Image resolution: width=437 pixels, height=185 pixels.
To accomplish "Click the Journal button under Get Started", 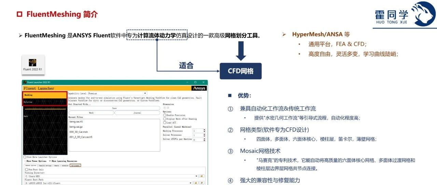I will [x=137, y=113].
